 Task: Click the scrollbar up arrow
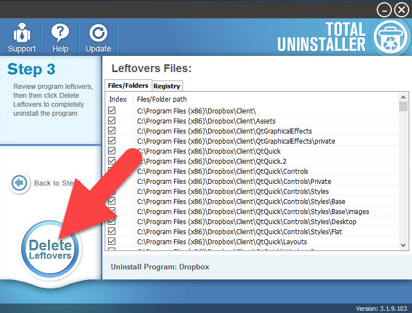[x=404, y=97]
